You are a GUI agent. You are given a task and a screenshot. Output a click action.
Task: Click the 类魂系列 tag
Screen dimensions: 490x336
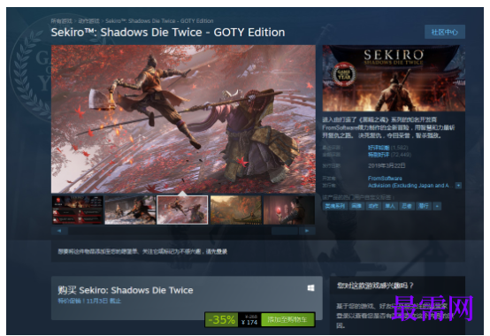[x=334, y=206]
